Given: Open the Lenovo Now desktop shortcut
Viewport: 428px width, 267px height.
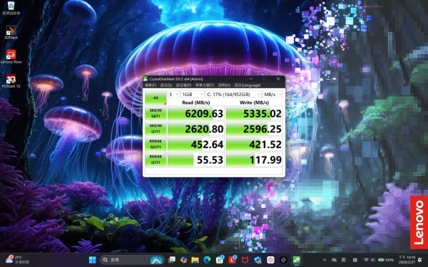Looking at the screenshot, I should [x=11, y=57].
